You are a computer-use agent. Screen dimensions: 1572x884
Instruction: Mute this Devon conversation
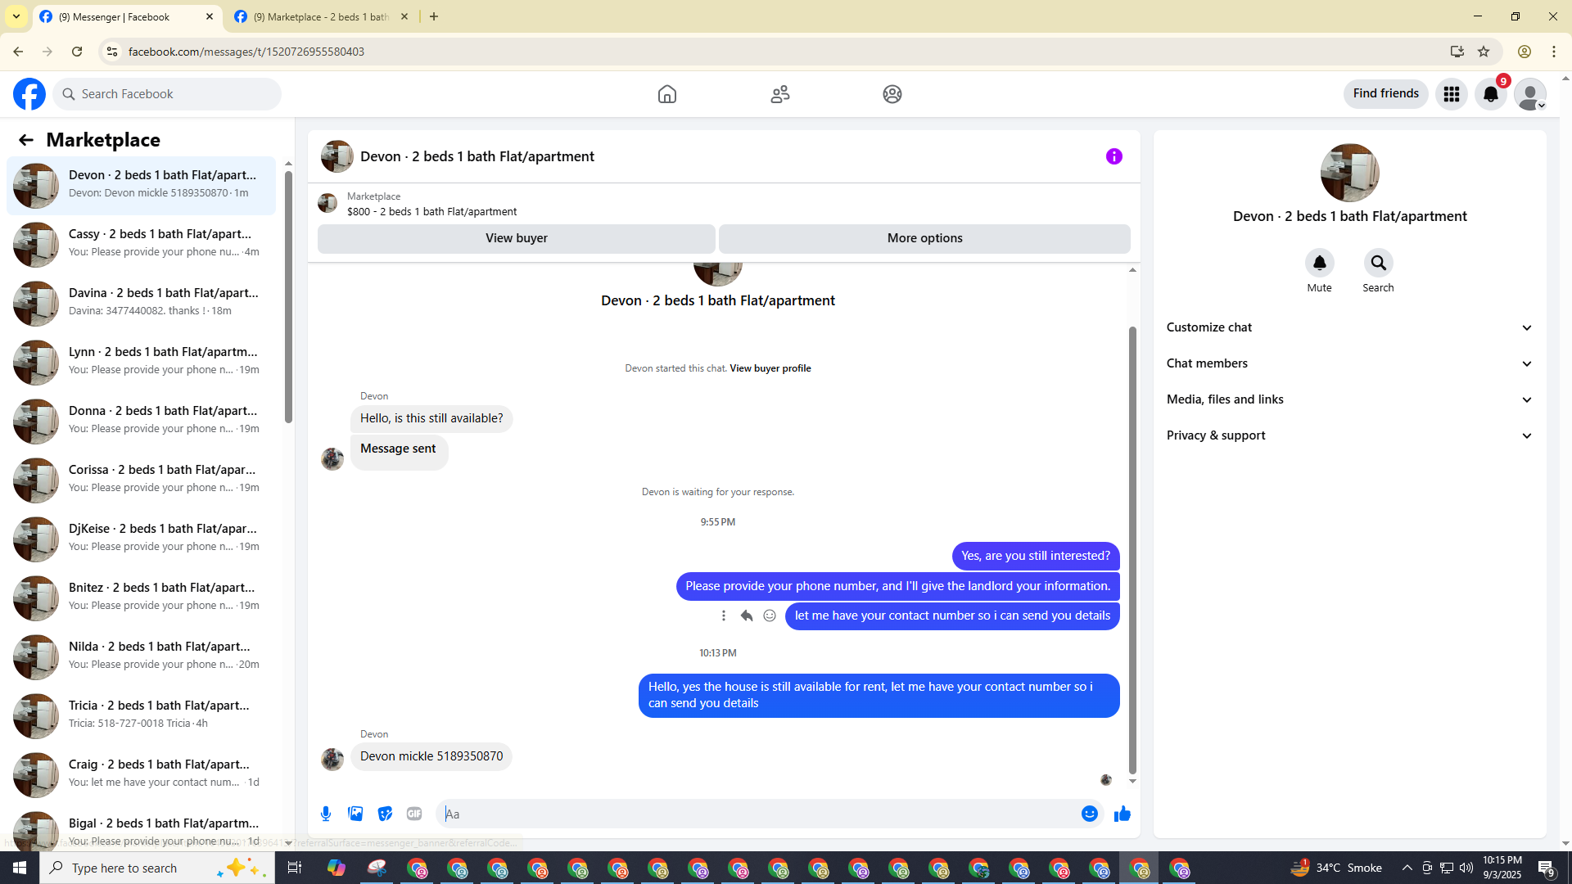[1320, 263]
